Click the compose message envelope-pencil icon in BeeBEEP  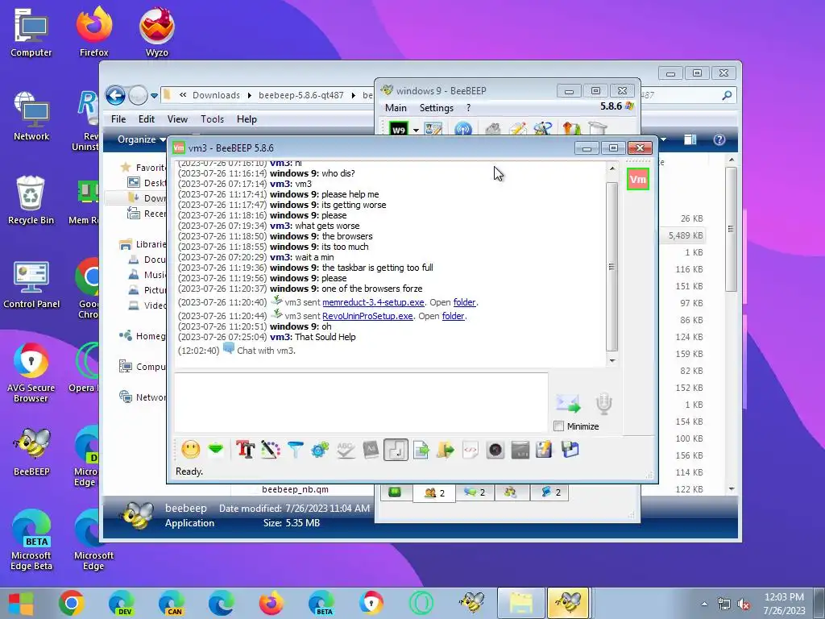(518, 129)
